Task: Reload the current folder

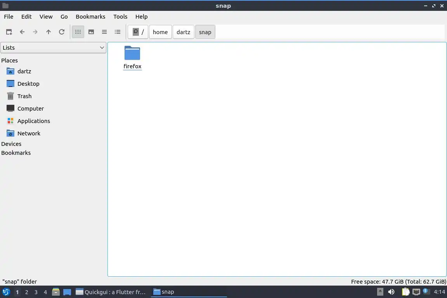Action: click(x=62, y=32)
